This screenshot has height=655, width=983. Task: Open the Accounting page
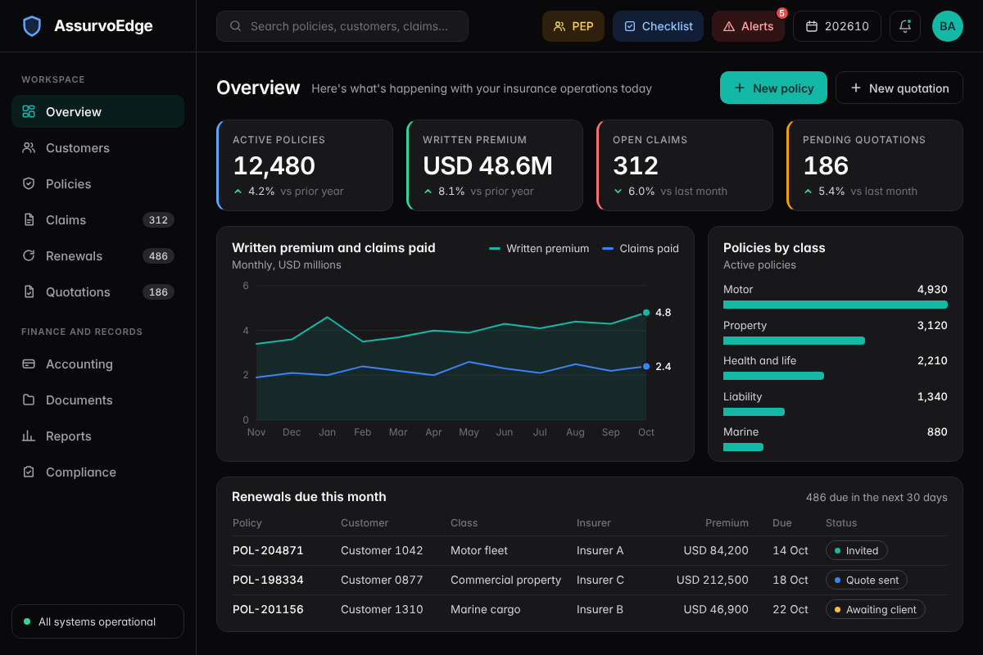(97, 364)
